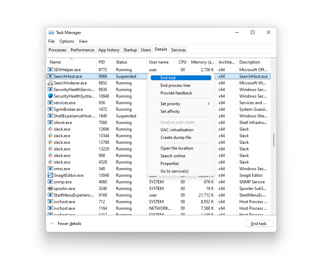Click the services.exe process icon
Viewport: 321px width, 258px height.
pyautogui.click(x=50, y=103)
